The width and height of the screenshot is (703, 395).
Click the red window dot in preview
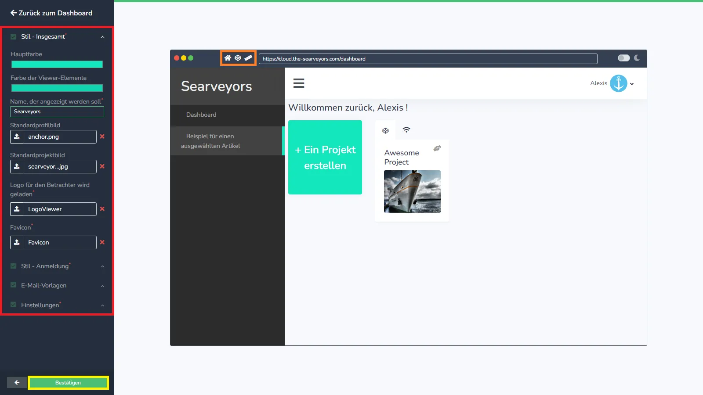click(x=177, y=58)
